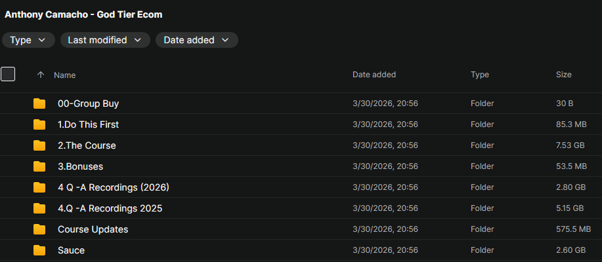Open the Date added filter dropdown

point(196,40)
